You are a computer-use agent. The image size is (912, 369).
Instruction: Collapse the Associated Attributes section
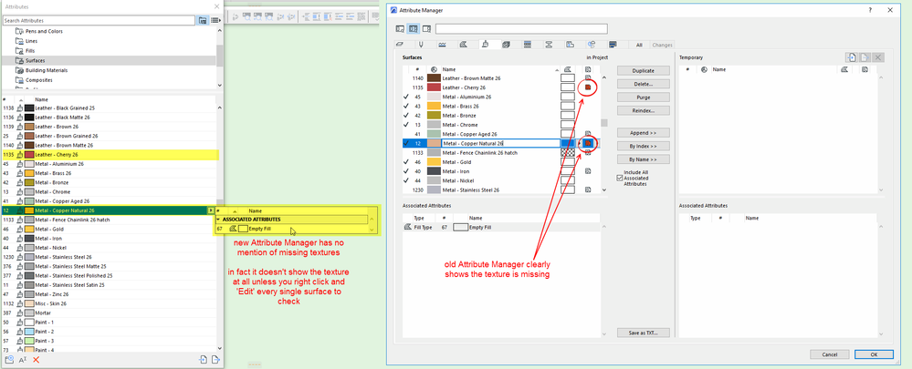[218, 220]
